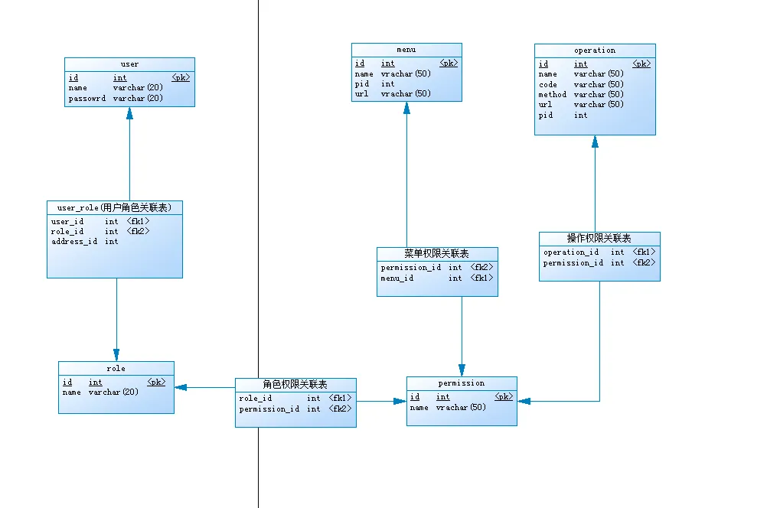Select permission_id row in 角色权限关联表
This screenshot has height=508, width=767.
coord(295,409)
